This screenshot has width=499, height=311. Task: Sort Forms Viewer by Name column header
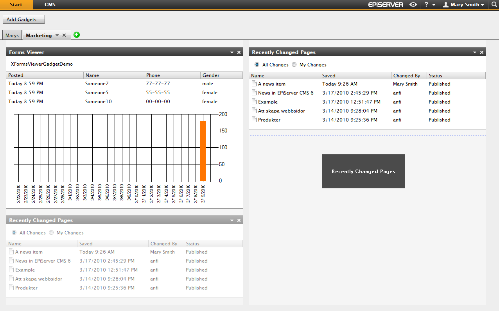(114, 75)
